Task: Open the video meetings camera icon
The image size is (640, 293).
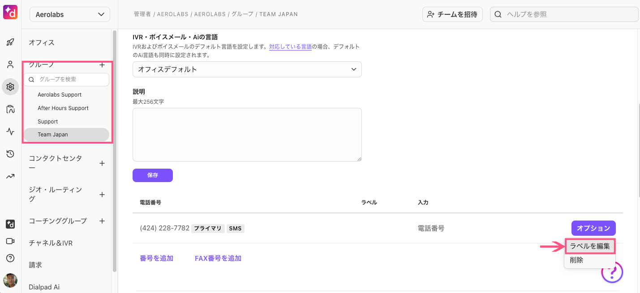Action: click(x=10, y=241)
